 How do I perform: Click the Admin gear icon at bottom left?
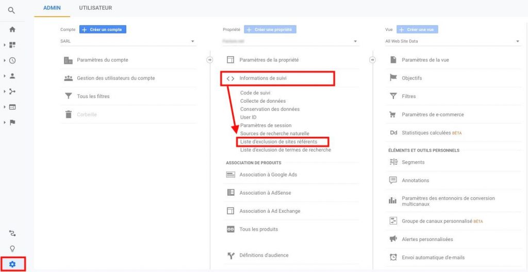click(x=12, y=264)
